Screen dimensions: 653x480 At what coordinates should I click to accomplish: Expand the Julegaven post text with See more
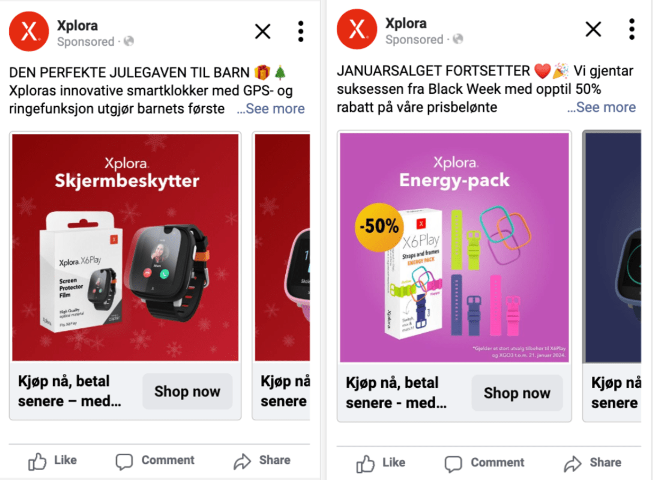pos(271,109)
